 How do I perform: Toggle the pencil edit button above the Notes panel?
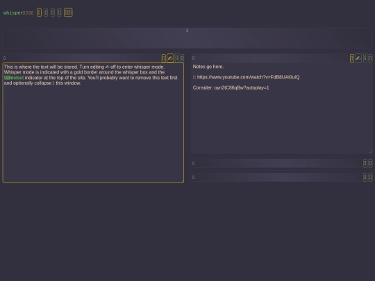[x=358, y=58]
